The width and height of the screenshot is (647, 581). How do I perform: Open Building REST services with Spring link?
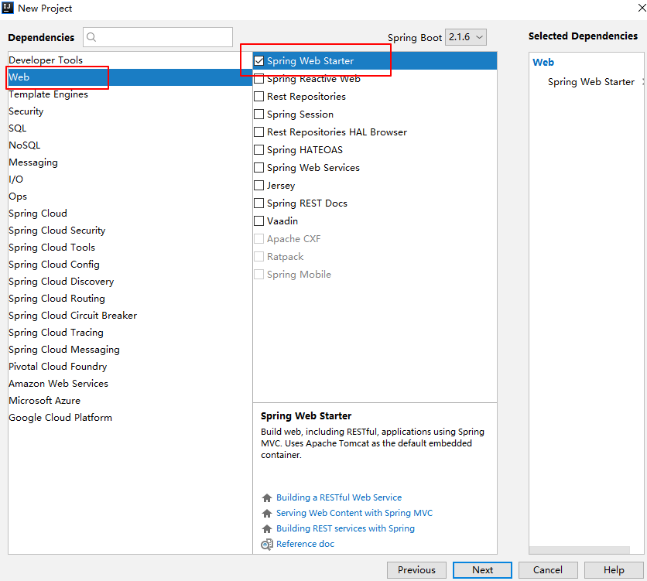click(x=345, y=528)
